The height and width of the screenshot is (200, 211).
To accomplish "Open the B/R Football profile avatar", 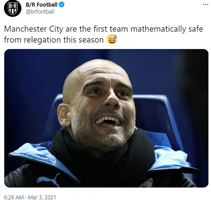I will click(13, 8).
